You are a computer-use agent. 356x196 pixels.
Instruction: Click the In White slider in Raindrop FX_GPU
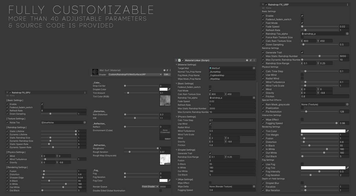(x=59, y=184)
